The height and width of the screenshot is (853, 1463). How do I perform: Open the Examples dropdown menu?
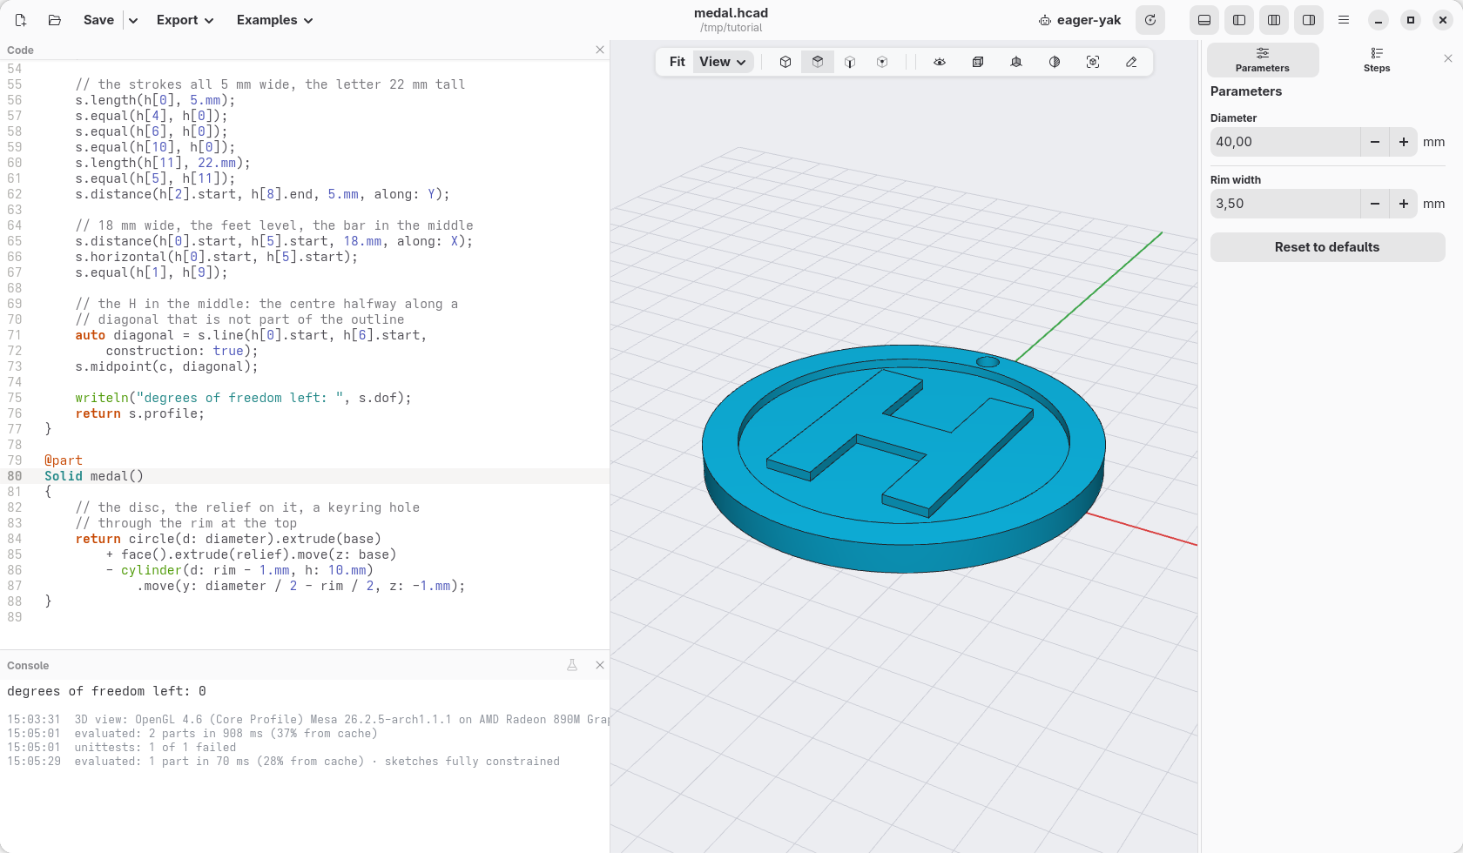coord(275,20)
